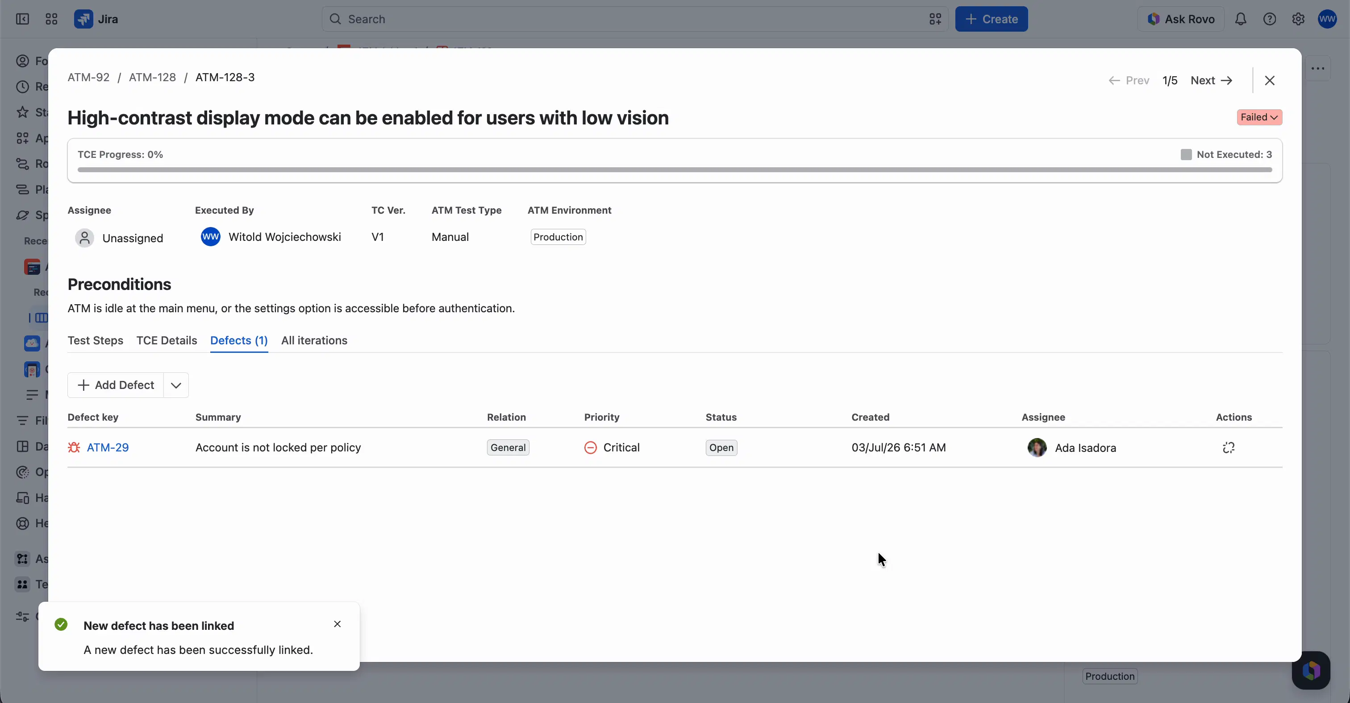Open the help question mark icon

tap(1269, 19)
